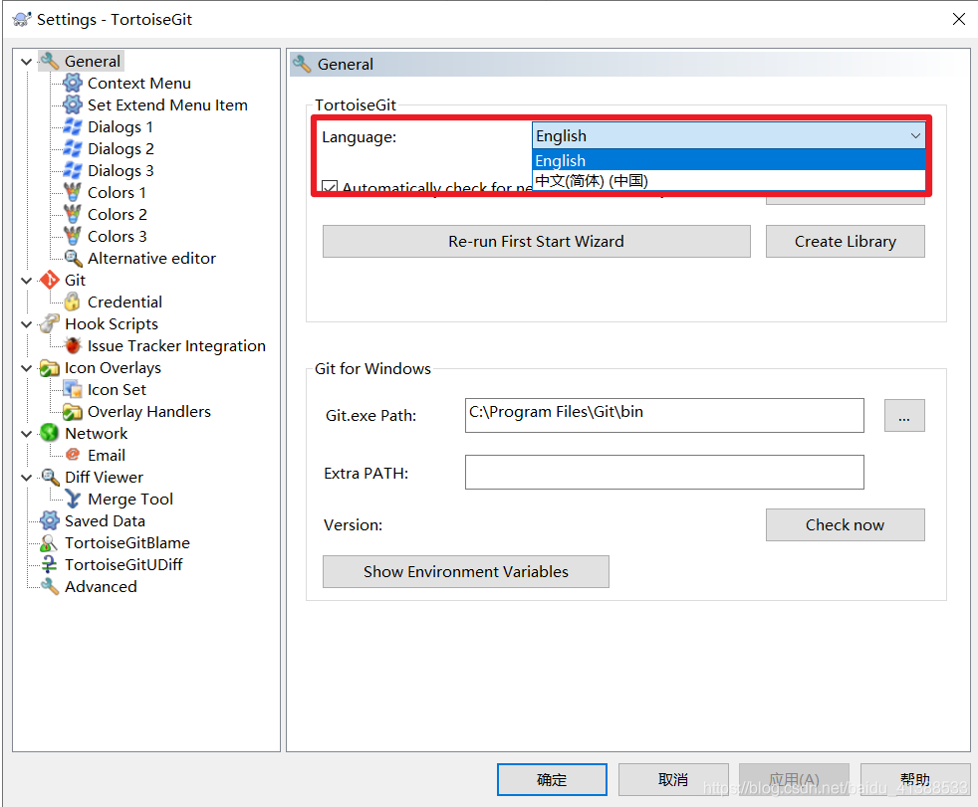
Task: Open the Alternative editor page
Action: point(151,258)
